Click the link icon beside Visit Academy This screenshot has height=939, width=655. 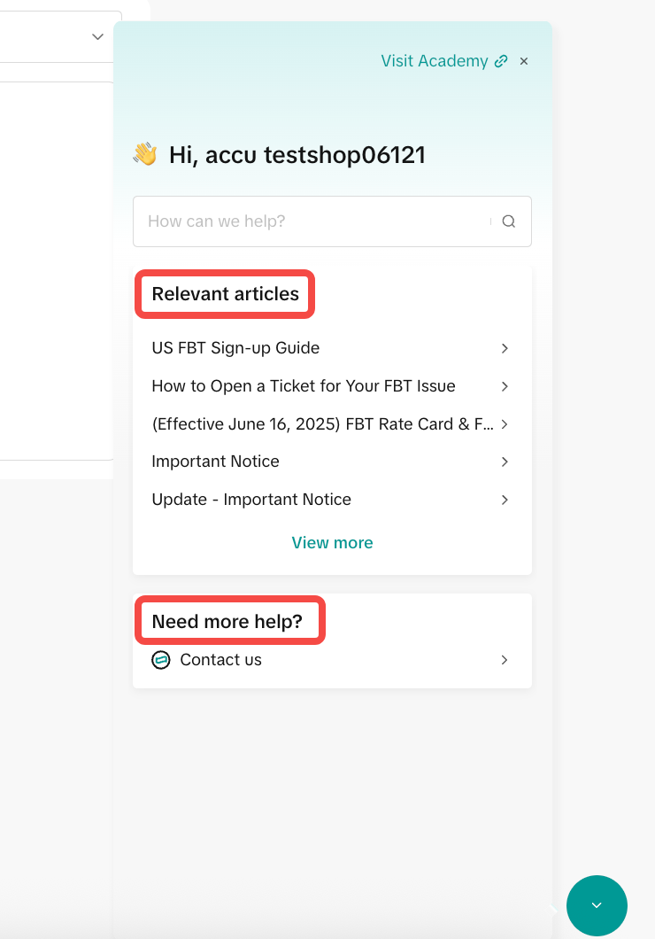[x=501, y=61]
